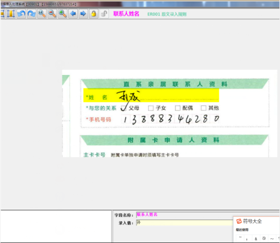Click the ER001 原文录入规则 link
Screen dimensions: 280x243
[x=167, y=14]
